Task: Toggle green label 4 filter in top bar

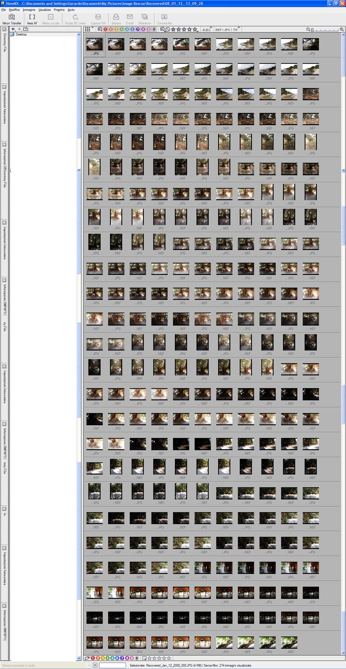Action: tap(122, 29)
